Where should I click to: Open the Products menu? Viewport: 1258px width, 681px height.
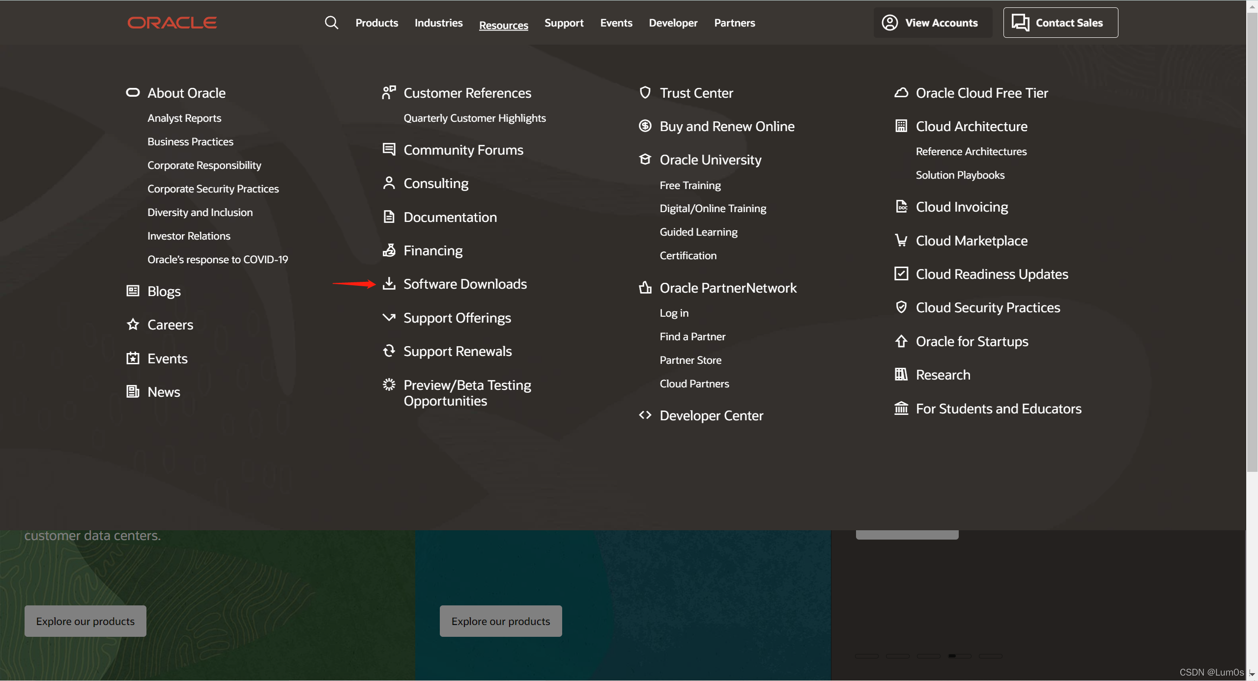click(376, 23)
